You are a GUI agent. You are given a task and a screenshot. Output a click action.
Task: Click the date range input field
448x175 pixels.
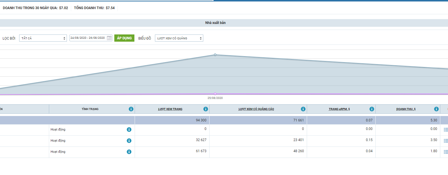[88, 38]
